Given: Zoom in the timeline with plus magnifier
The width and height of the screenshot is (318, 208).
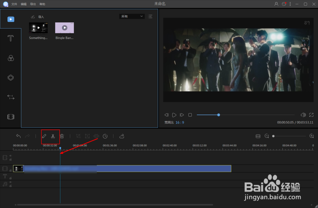Looking at the screenshot, I should click(312, 136).
